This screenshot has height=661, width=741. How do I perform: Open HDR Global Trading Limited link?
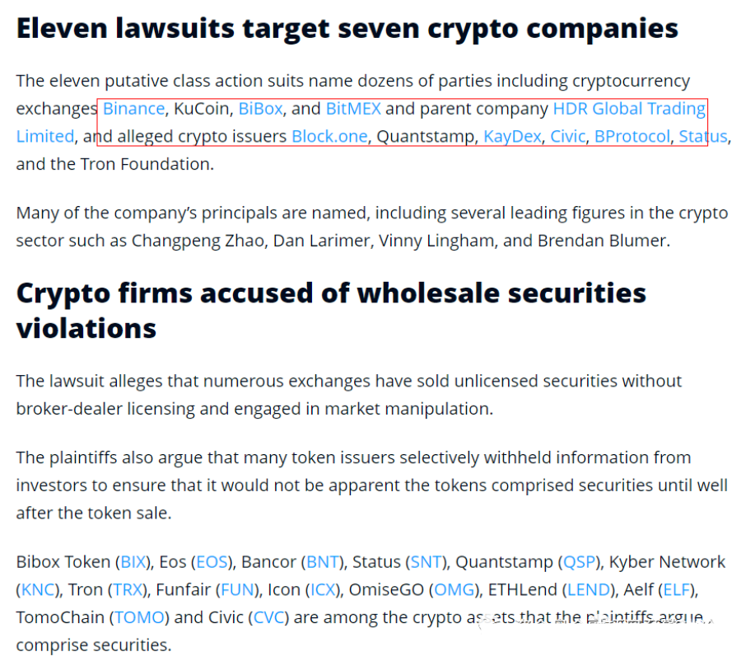[629, 109]
